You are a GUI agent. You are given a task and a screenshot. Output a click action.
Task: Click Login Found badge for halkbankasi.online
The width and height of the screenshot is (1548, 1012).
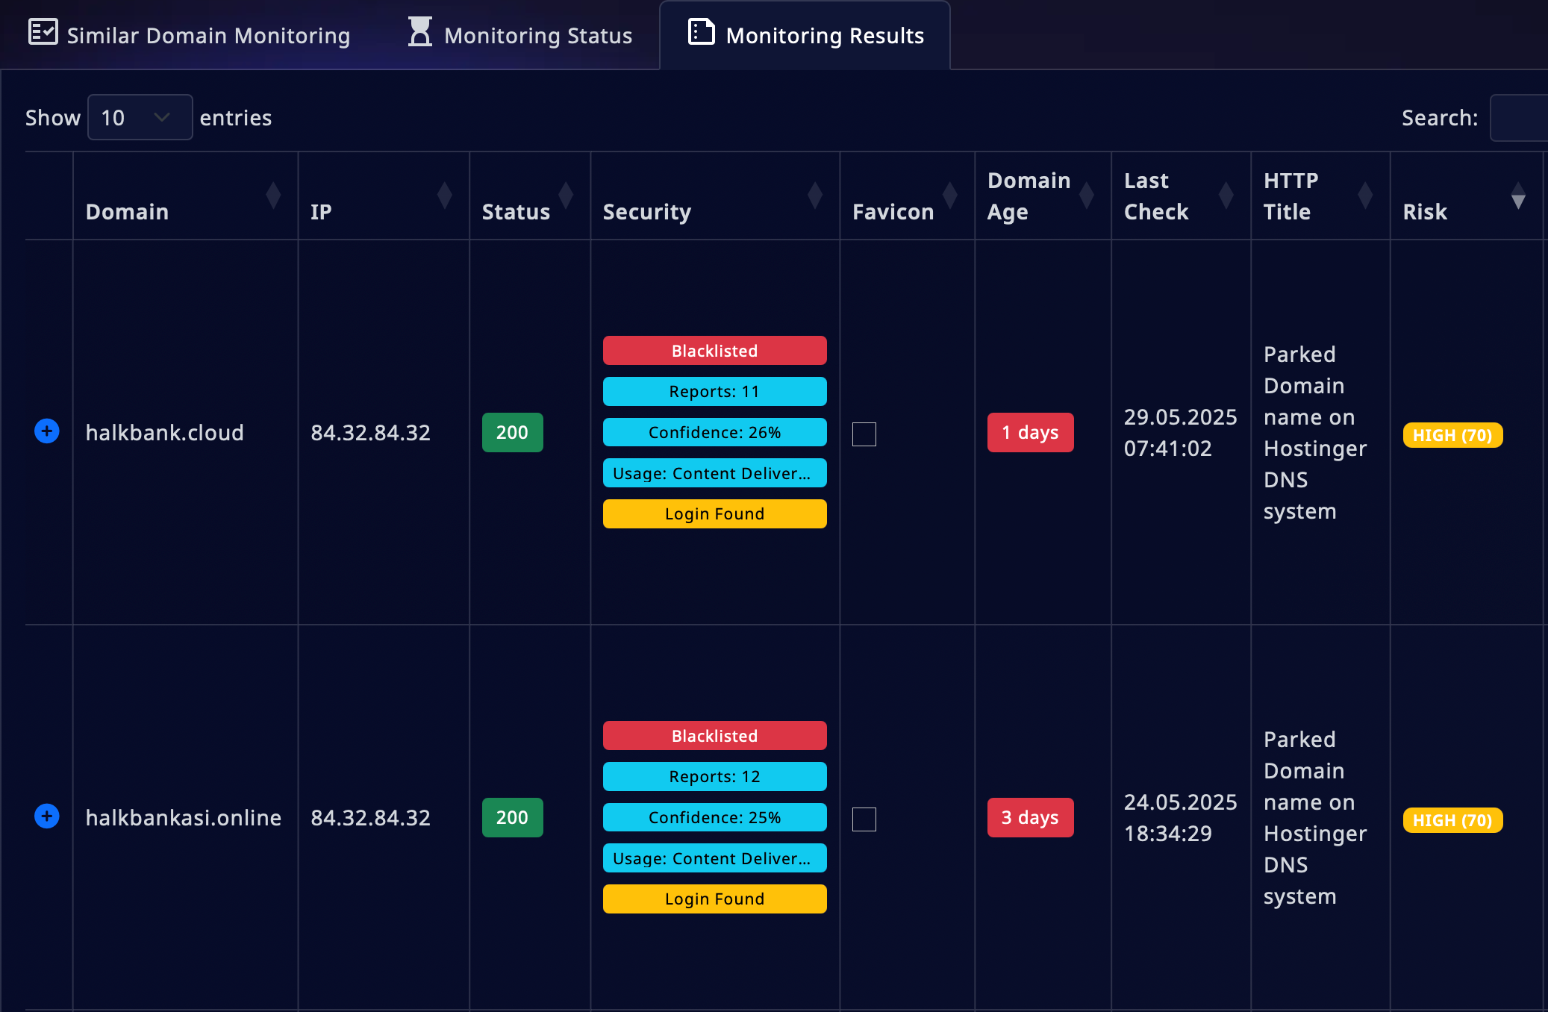[714, 899]
